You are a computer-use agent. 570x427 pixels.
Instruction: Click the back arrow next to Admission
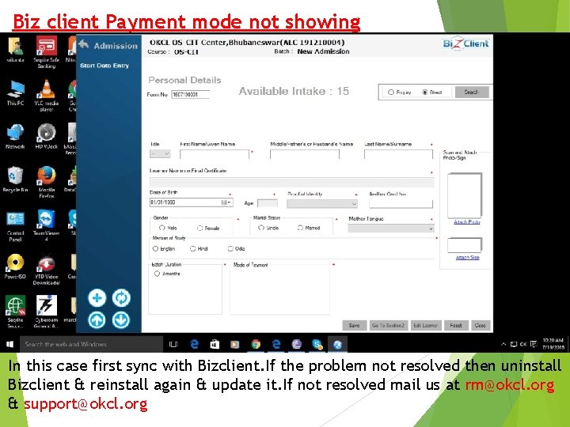pyautogui.click(x=84, y=44)
